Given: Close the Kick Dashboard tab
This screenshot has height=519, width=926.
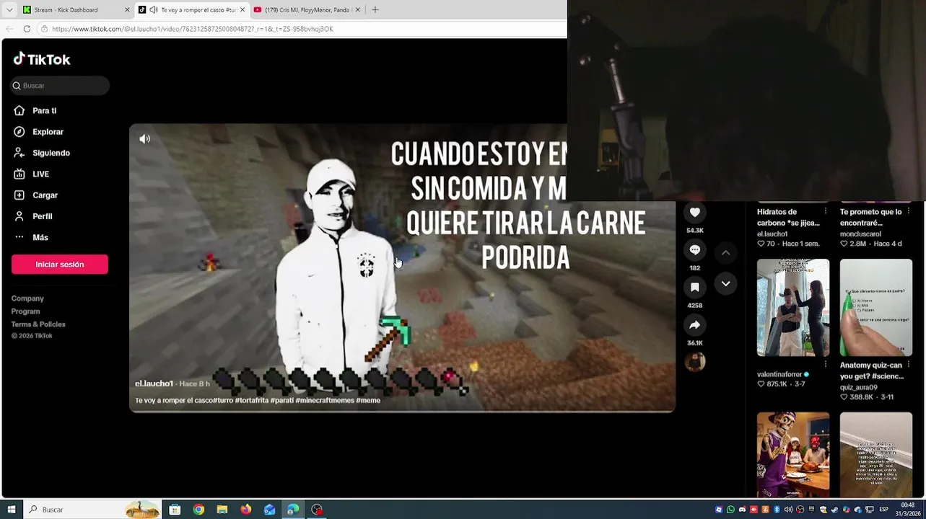Looking at the screenshot, I should click(x=127, y=10).
